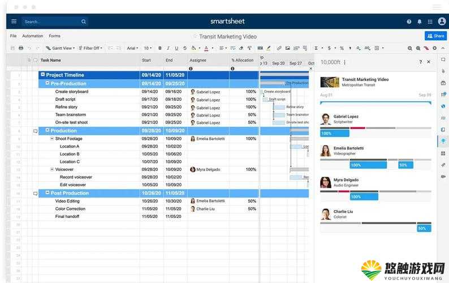Image resolution: width=449 pixels, height=283 pixels.
Task: Apply currency format dollar icon
Action: (x=329, y=48)
